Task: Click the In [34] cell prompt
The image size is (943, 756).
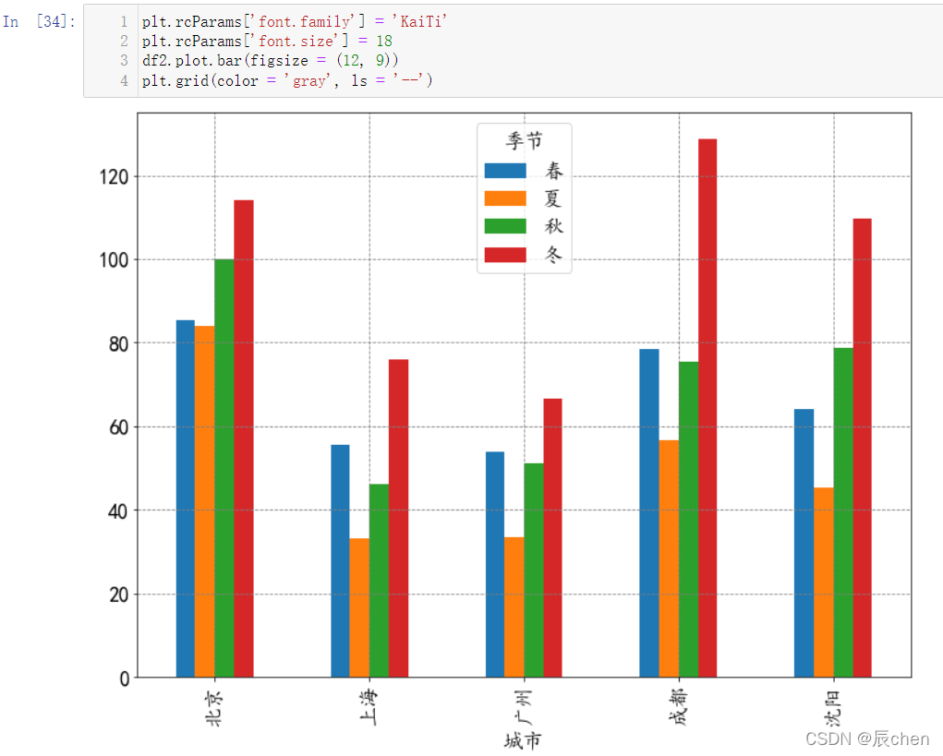Action: coord(39,21)
